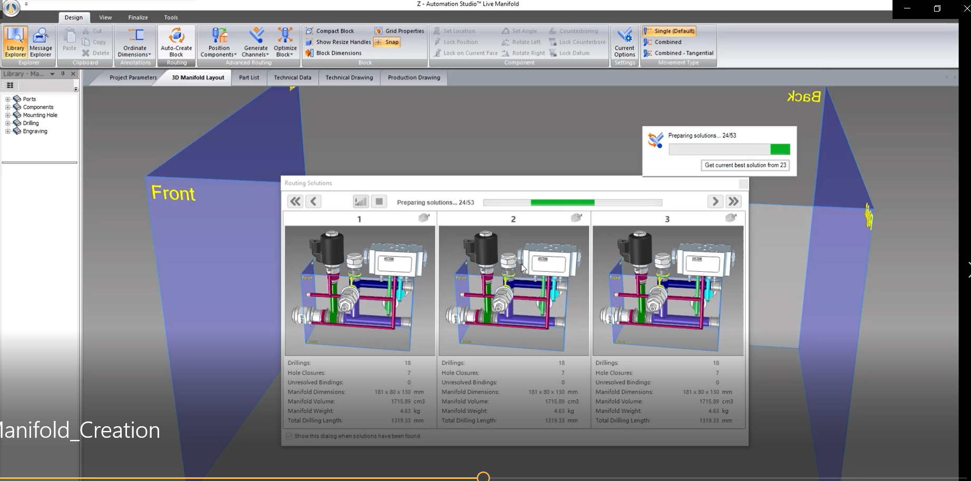Select routing solution 2 thumbnail
The height and width of the screenshot is (481, 971).
click(514, 291)
